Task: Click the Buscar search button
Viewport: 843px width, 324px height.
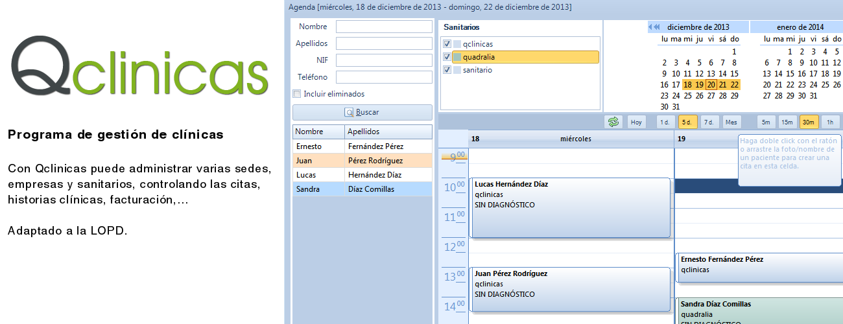Action: [362, 112]
